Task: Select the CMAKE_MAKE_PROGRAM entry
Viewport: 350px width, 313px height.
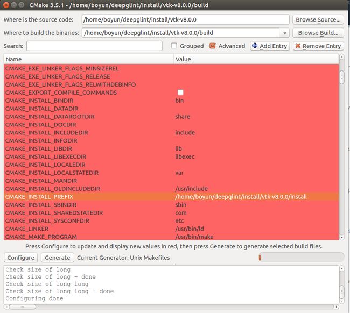Action: [x=41, y=237]
